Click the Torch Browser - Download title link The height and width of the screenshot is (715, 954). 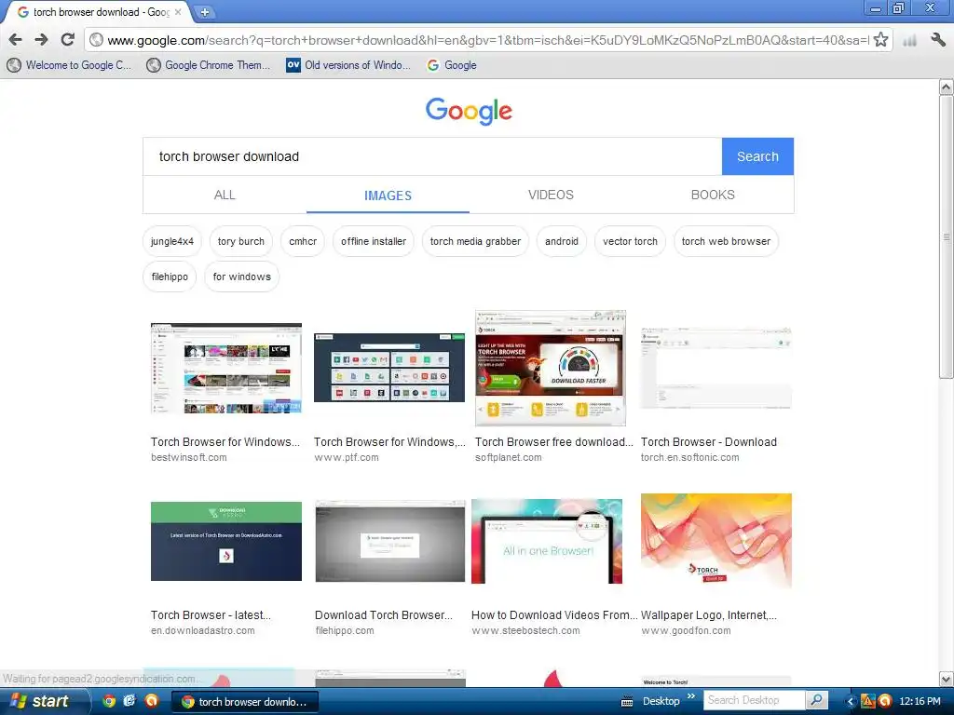tap(709, 442)
